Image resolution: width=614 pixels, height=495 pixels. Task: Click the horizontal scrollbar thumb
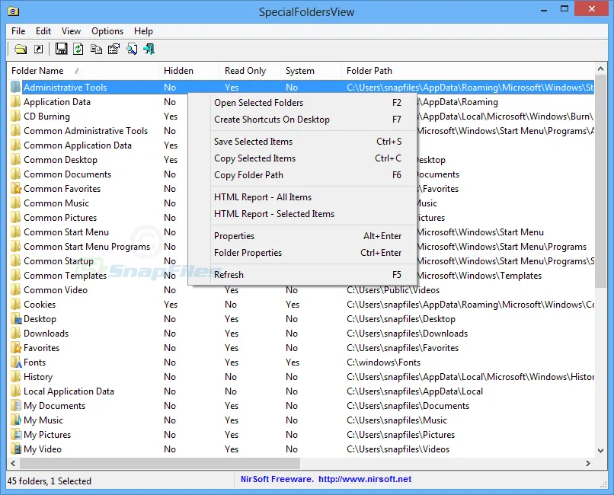click(x=160, y=463)
